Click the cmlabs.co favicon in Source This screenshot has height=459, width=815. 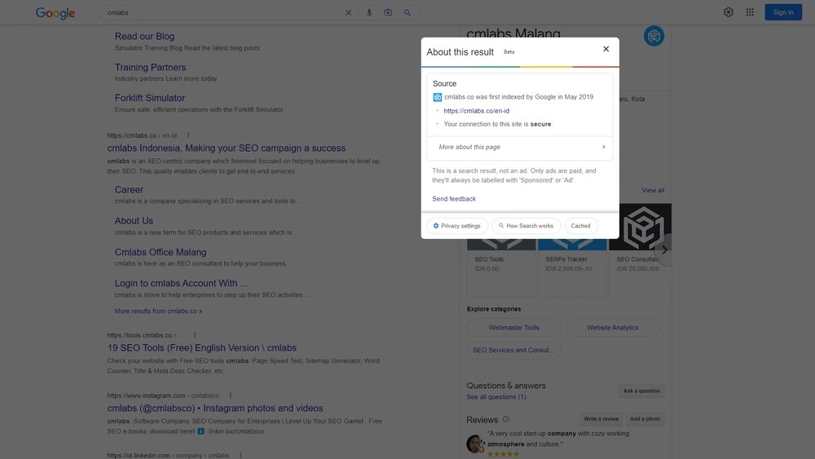click(437, 97)
